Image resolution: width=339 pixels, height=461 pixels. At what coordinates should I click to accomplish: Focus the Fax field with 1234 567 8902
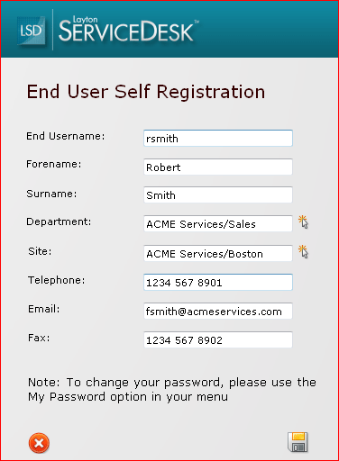[x=218, y=339]
